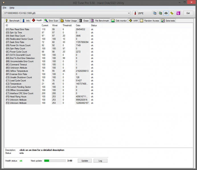Screen dimensions: 197x170
Task: Switch to the Disk monitor tab
Action: point(119,21)
